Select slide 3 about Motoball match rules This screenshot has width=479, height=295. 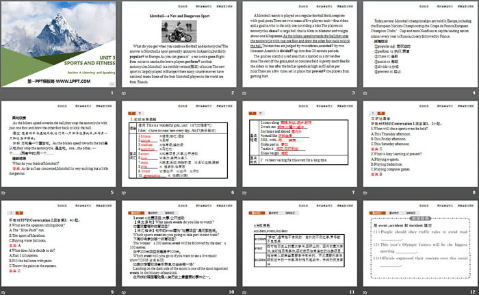pyautogui.click(x=300, y=44)
